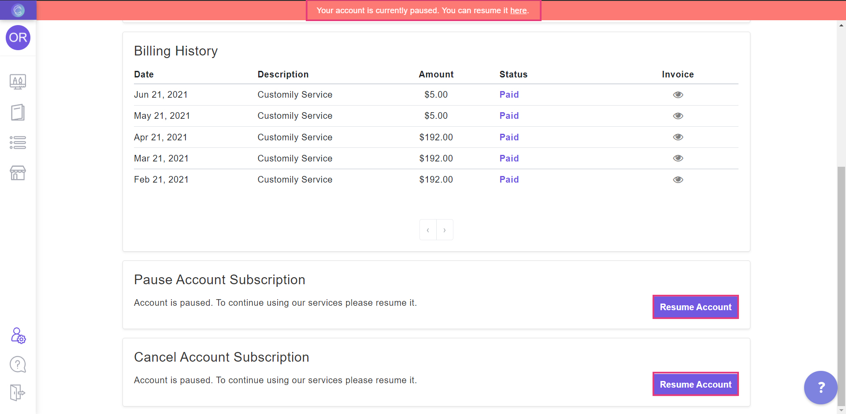Screen dimensions: 846x414
Task: Click Resume Account in Cancel section
Action: coord(695,385)
